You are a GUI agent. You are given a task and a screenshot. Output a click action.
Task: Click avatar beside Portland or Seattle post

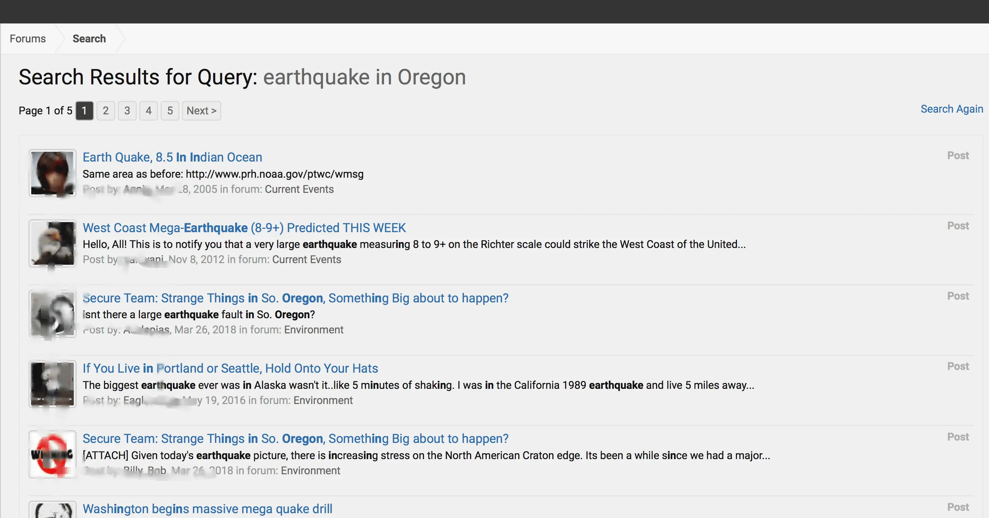[52, 384]
